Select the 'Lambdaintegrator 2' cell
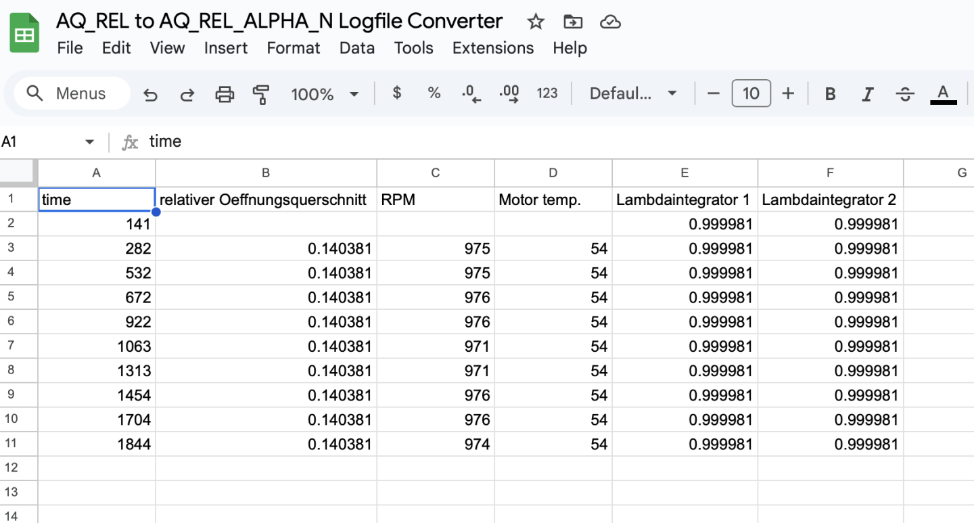974x523 pixels. tap(830, 200)
